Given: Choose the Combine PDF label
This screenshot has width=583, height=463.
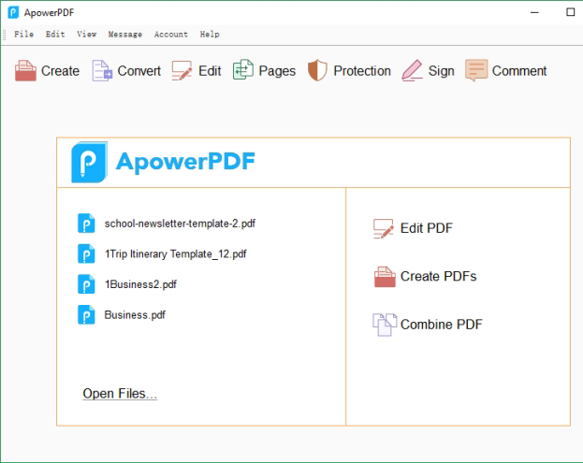Looking at the screenshot, I should [442, 325].
